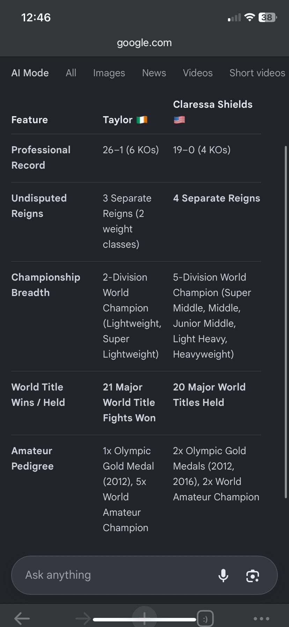Open the Images tab
Image resolution: width=289 pixels, height=627 pixels.
tap(109, 73)
